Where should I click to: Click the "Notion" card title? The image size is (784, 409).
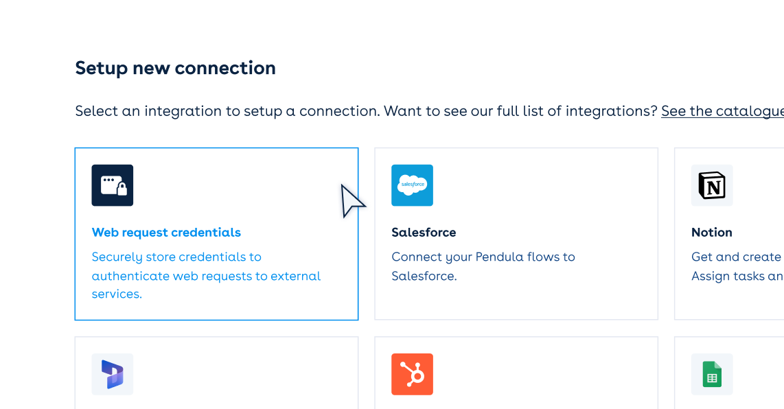pyautogui.click(x=711, y=232)
